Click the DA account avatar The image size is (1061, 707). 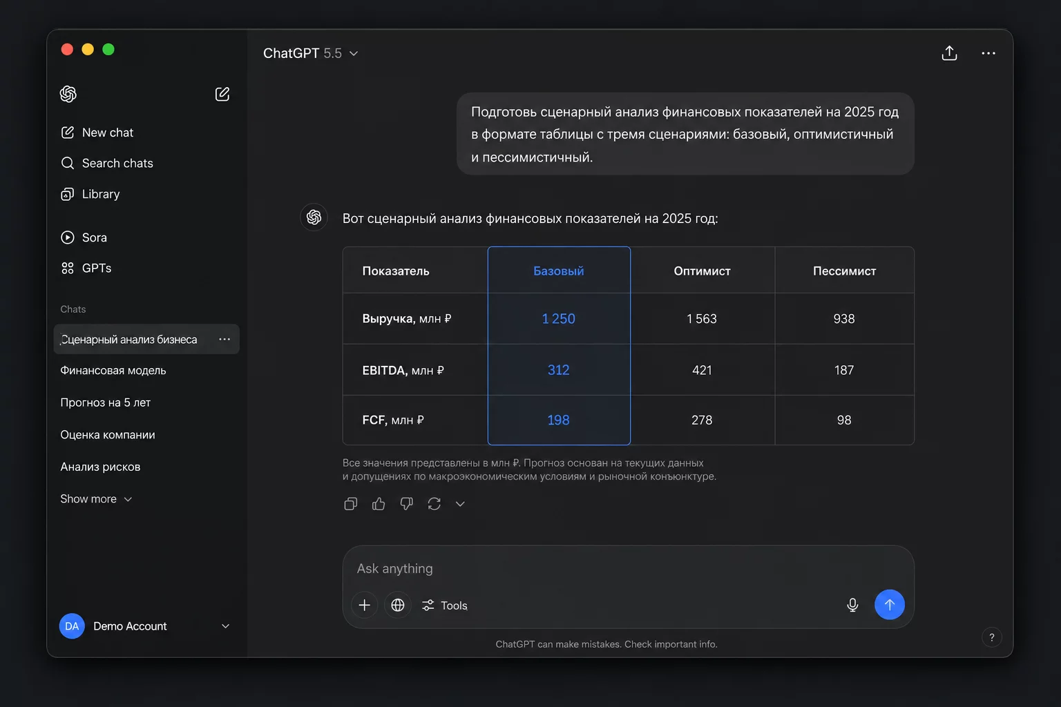click(72, 626)
